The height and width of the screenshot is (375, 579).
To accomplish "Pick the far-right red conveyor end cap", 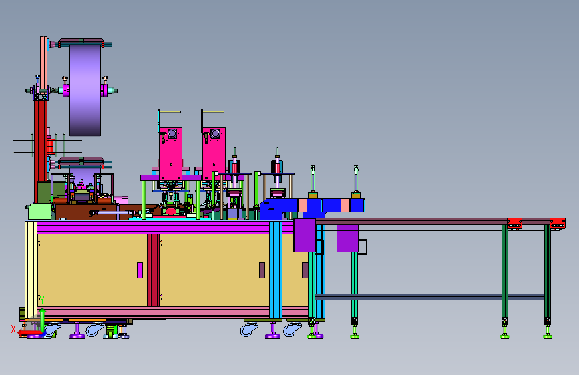I will click(558, 224).
